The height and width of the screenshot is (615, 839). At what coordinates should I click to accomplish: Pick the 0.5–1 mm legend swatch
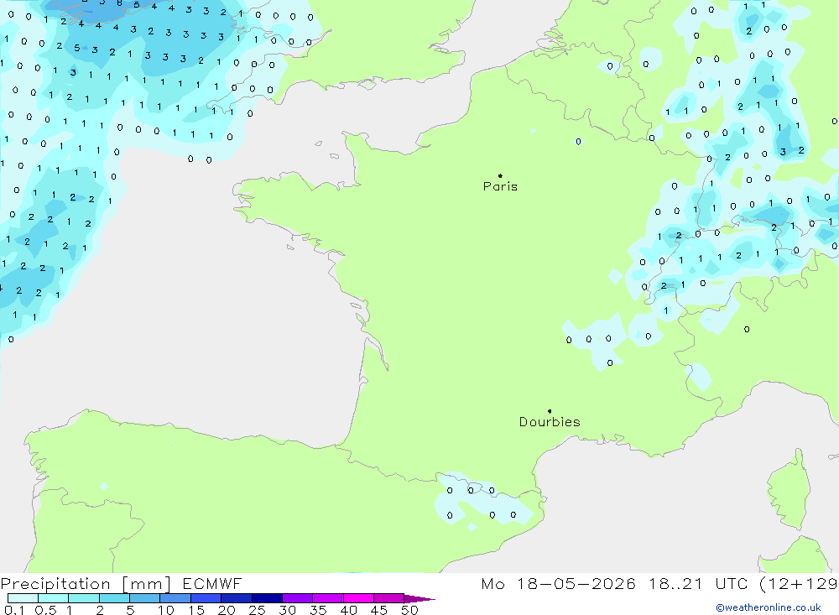(54, 598)
